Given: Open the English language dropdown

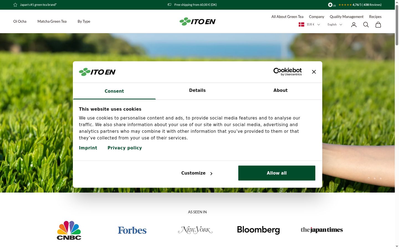Looking at the screenshot, I should [335, 25].
